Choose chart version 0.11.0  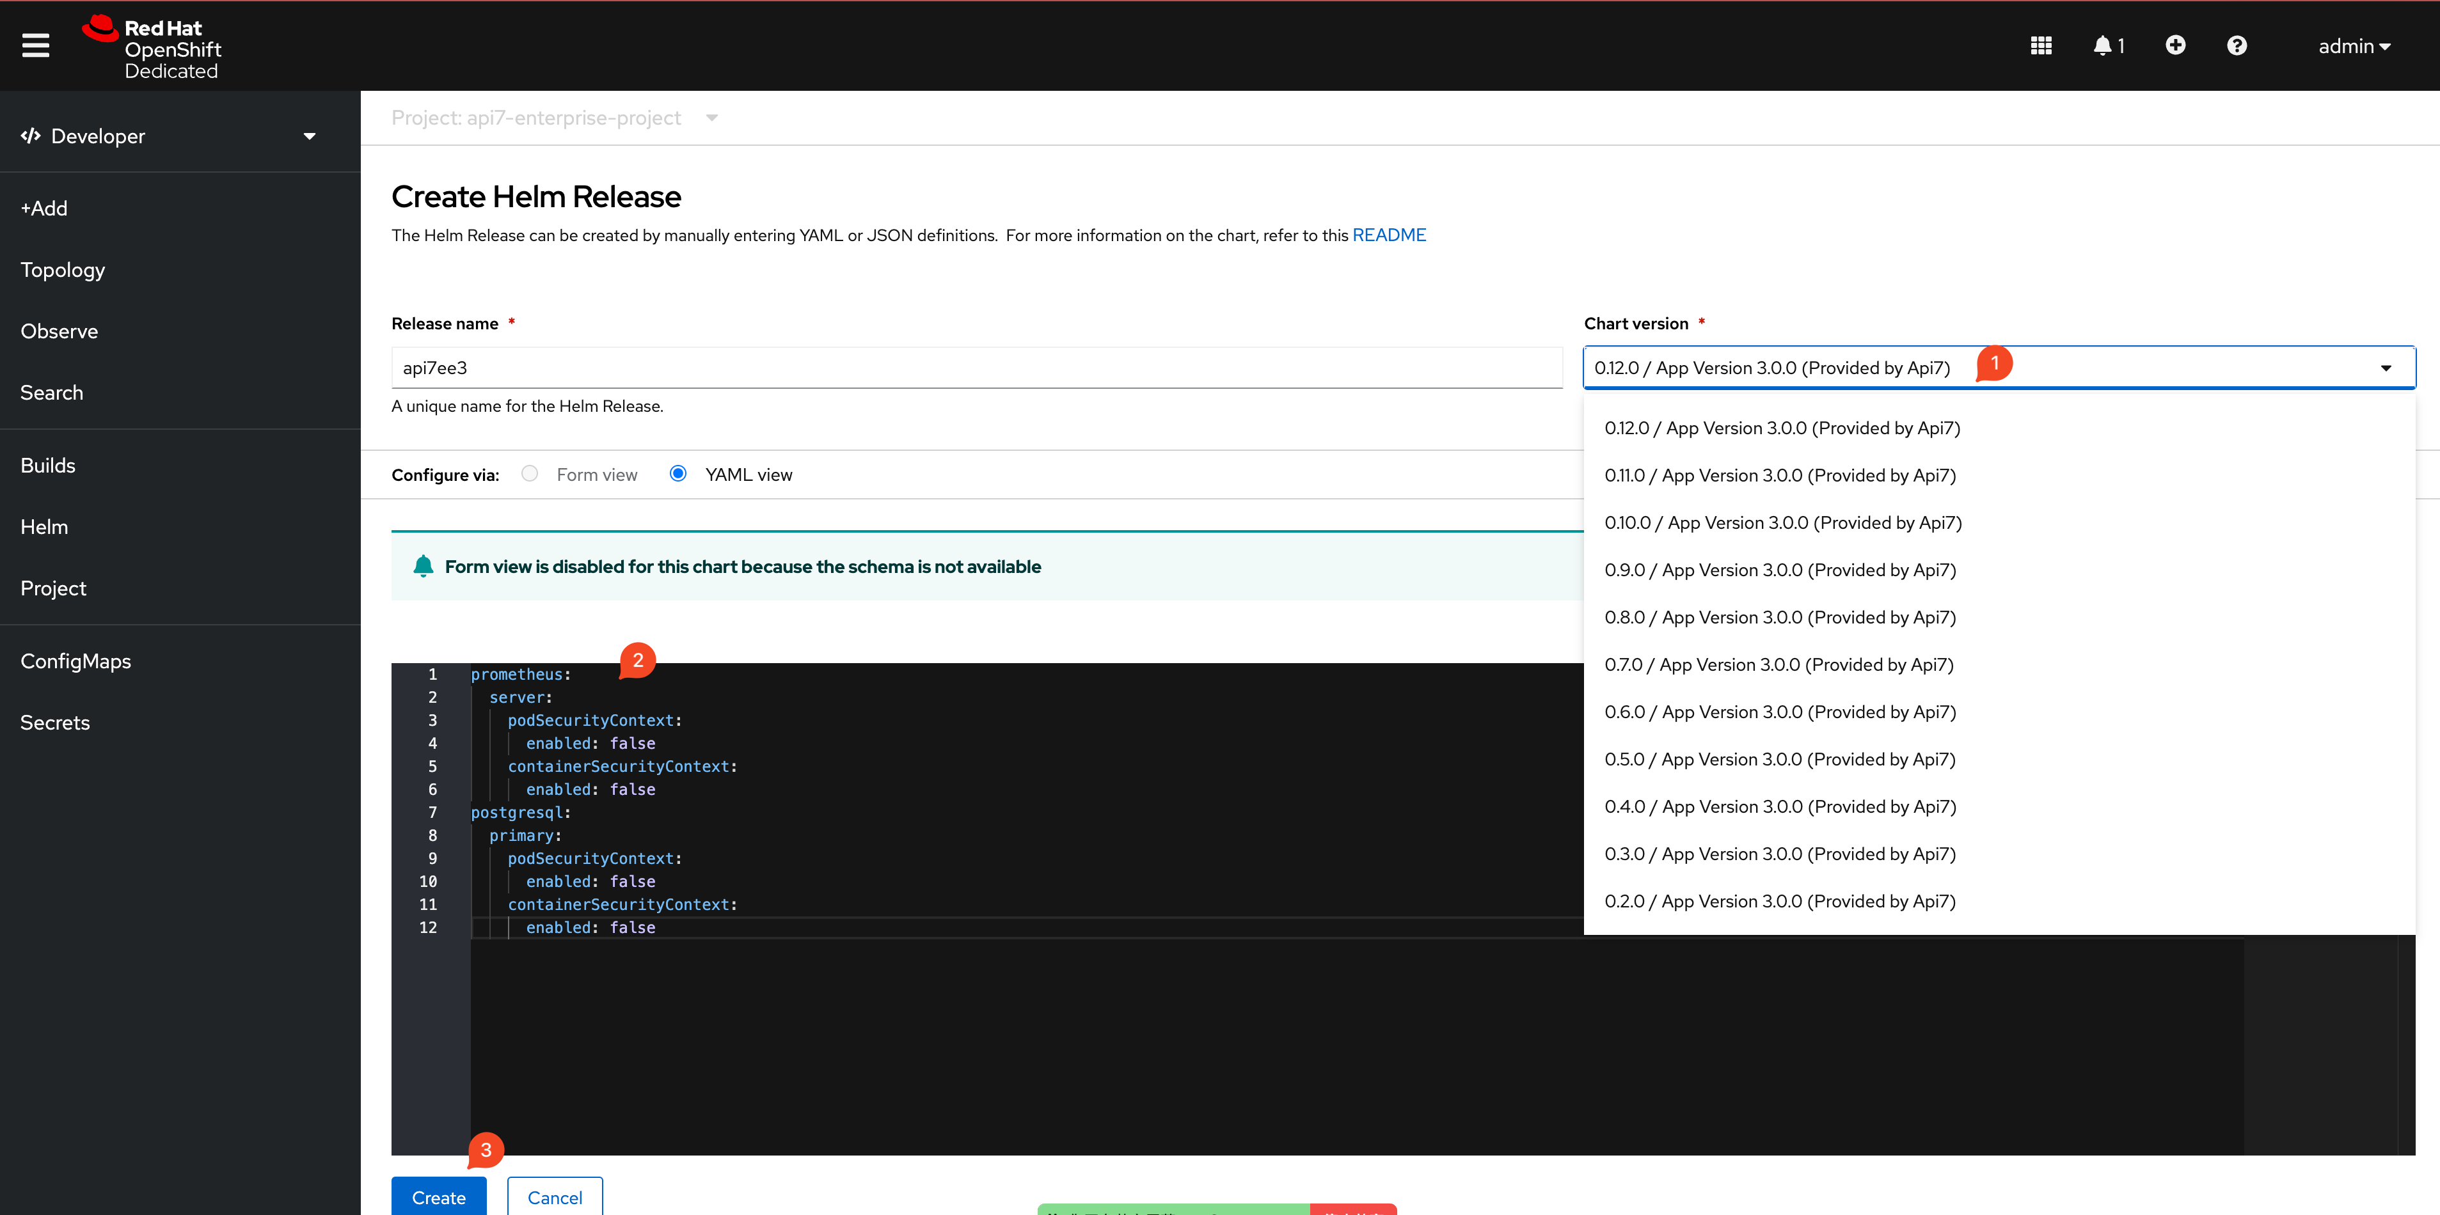(x=1999, y=475)
